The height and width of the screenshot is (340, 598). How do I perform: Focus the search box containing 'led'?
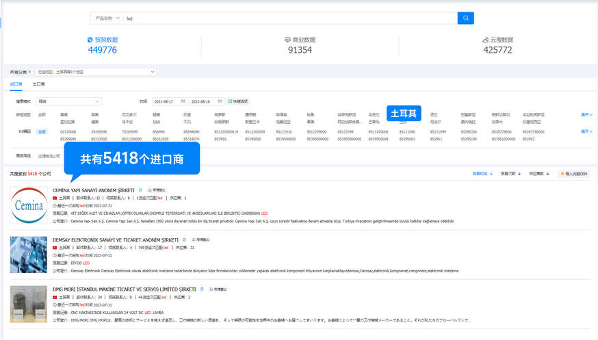(290, 18)
